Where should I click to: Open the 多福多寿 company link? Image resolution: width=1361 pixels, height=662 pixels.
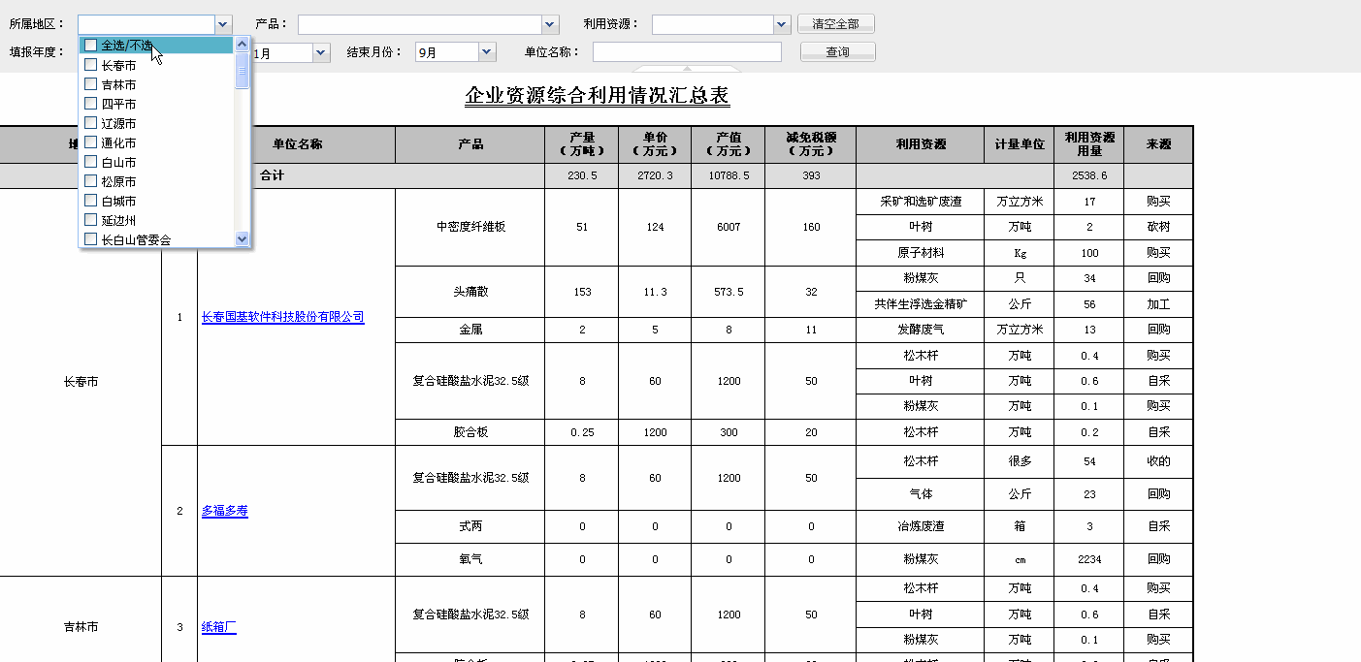coord(225,511)
